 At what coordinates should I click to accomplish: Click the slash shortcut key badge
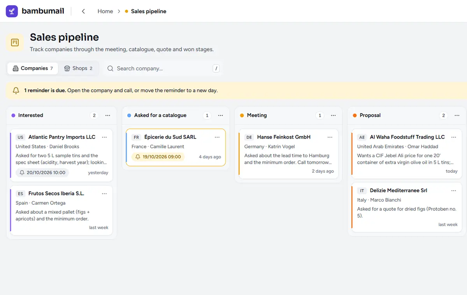pos(216,68)
